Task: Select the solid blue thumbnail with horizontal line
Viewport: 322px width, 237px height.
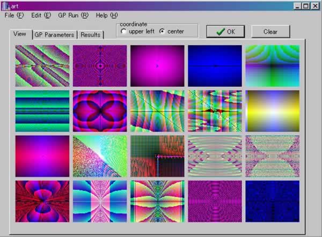Action: click(215, 66)
